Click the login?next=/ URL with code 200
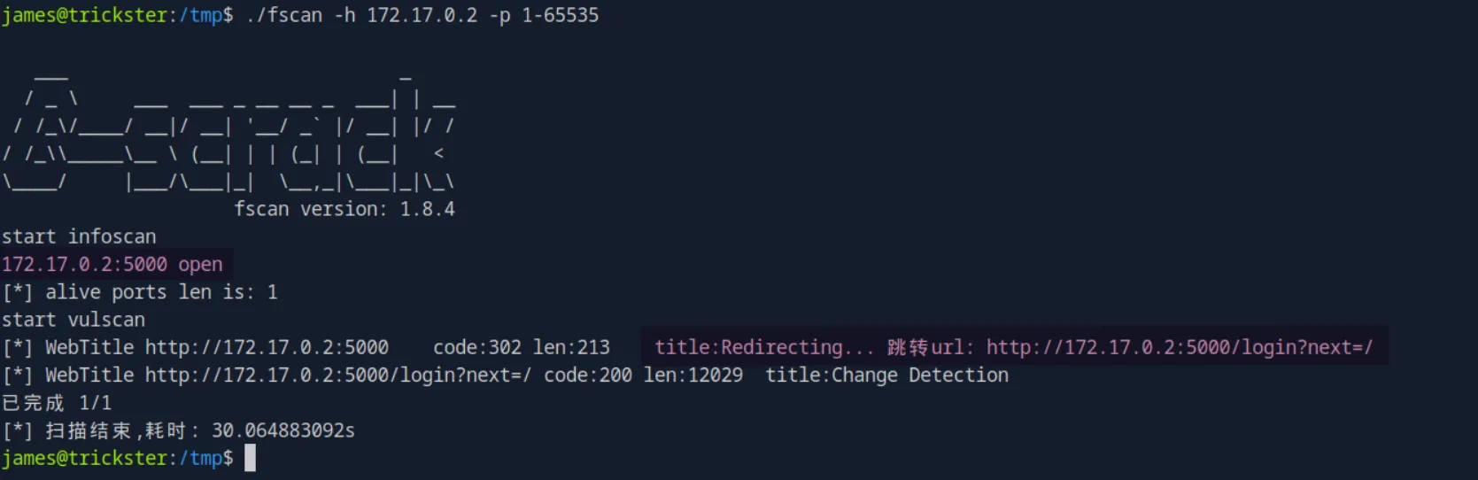Image resolution: width=1478 pixels, height=480 pixels. (x=338, y=375)
